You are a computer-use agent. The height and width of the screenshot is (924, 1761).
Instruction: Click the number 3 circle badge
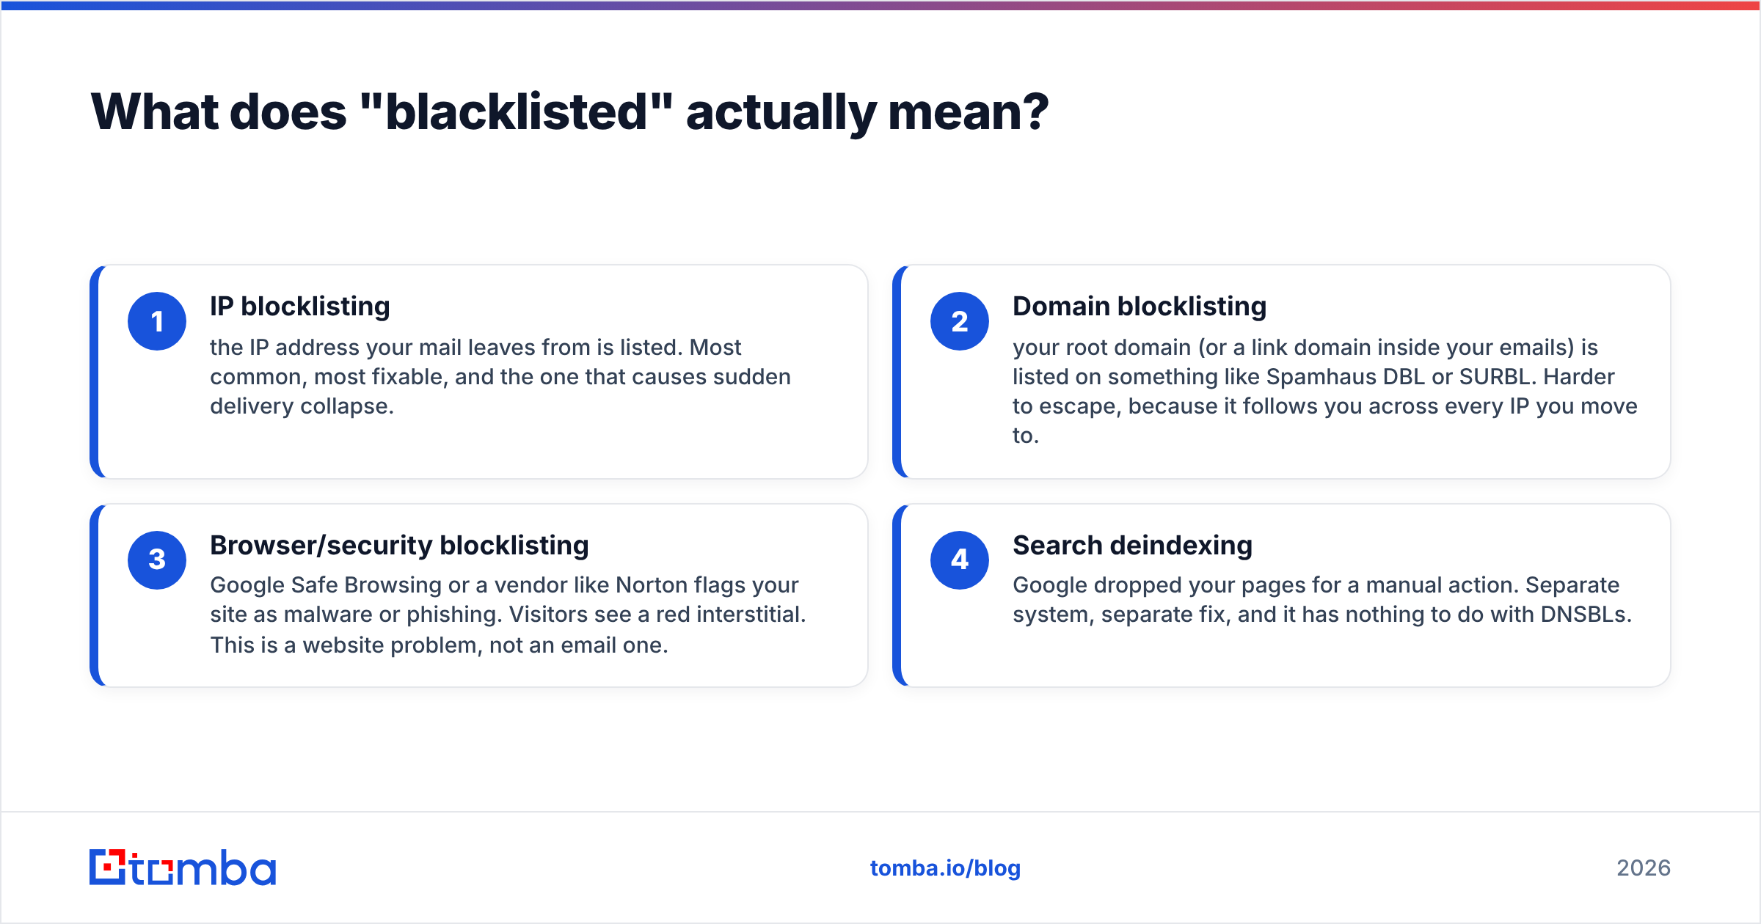point(157,560)
